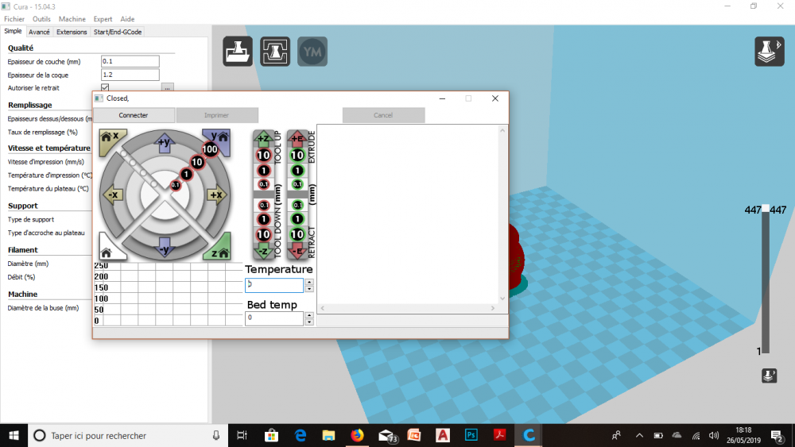Jog the head with the +y arrow

pyautogui.click(x=165, y=143)
